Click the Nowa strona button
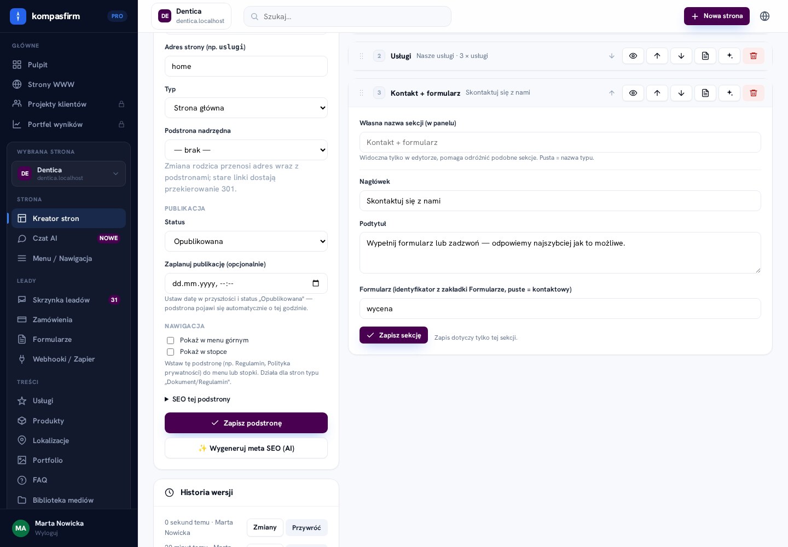788x547 pixels. (716, 16)
